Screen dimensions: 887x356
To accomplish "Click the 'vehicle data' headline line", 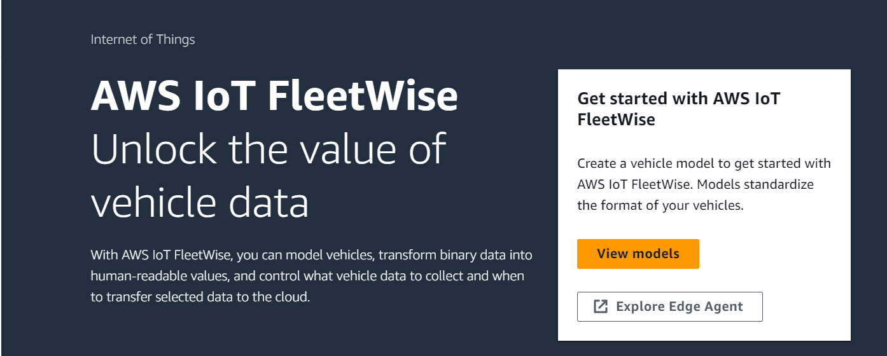I will pos(200,202).
